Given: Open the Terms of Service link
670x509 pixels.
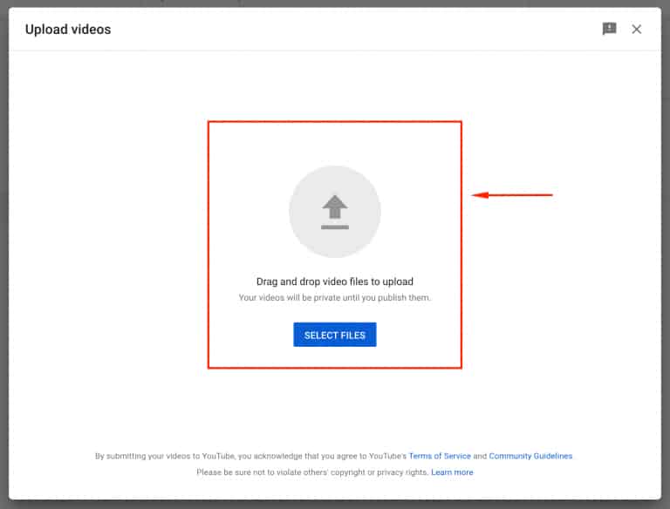Looking at the screenshot, I should point(440,456).
